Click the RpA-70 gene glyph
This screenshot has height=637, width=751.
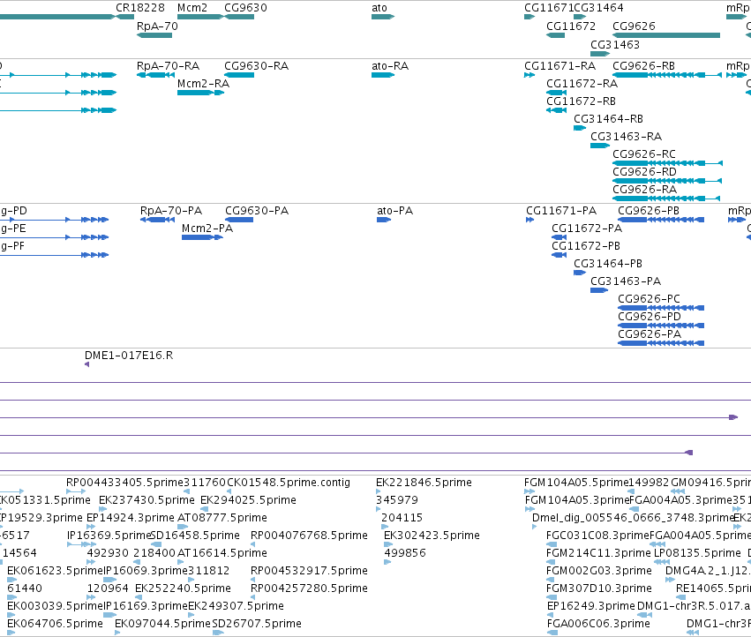tap(154, 35)
